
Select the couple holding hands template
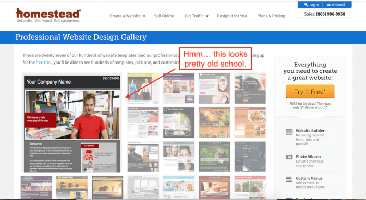point(143,88)
